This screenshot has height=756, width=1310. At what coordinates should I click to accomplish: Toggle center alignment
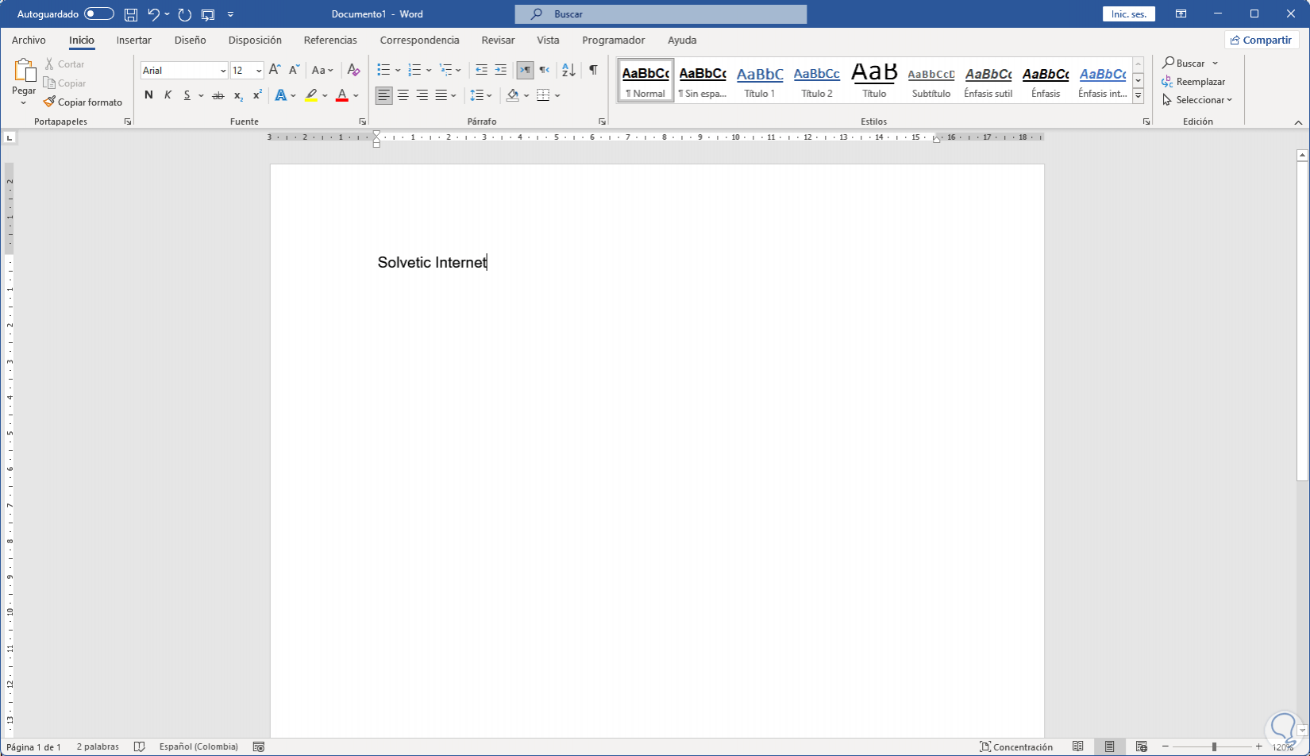pos(403,95)
